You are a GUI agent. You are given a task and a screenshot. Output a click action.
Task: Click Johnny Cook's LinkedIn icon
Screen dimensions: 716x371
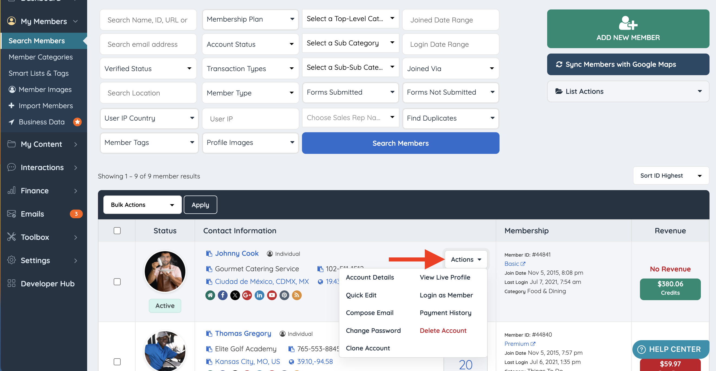[259, 295]
